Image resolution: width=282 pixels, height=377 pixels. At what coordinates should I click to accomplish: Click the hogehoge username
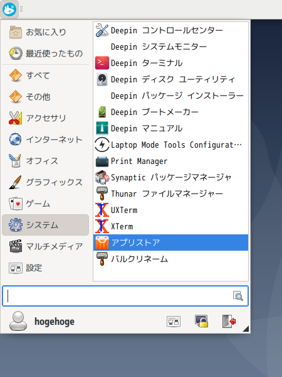pos(55,322)
